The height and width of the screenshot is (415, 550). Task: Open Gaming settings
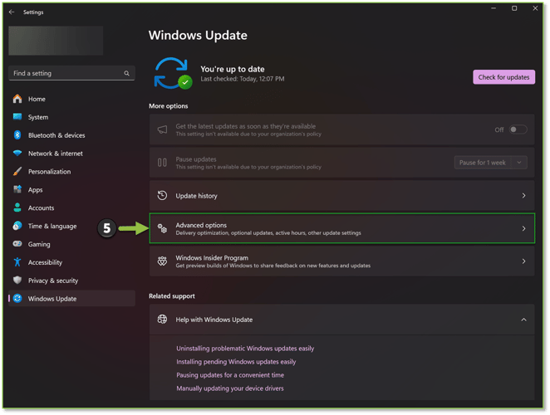[71, 243]
